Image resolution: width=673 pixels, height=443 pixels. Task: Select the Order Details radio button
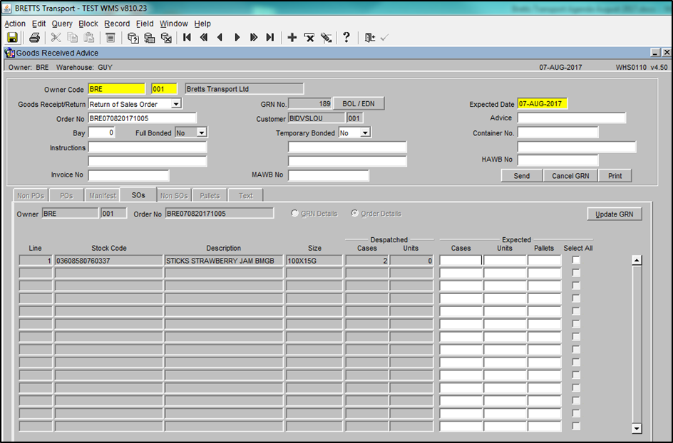pyautogui.click(x=354, y=213)
